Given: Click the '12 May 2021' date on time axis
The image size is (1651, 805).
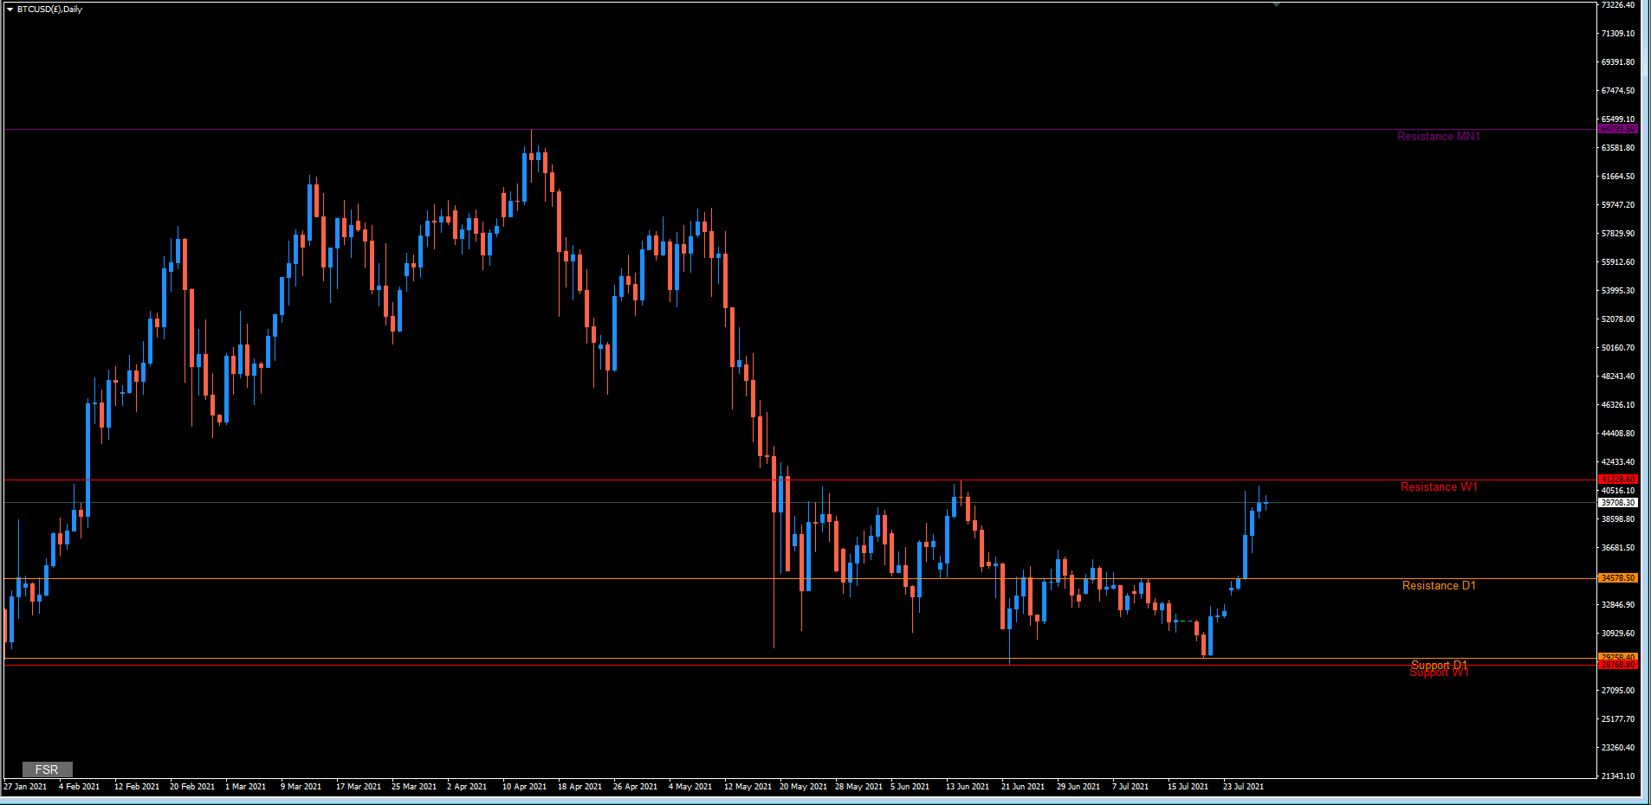Looking at the screenshot, I should 748,787.
